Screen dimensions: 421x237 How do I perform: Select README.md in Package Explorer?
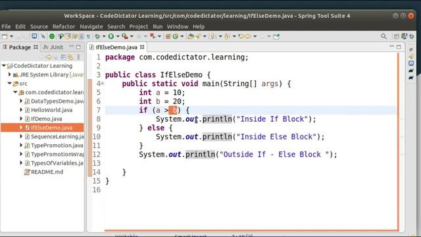click(47, 172)
